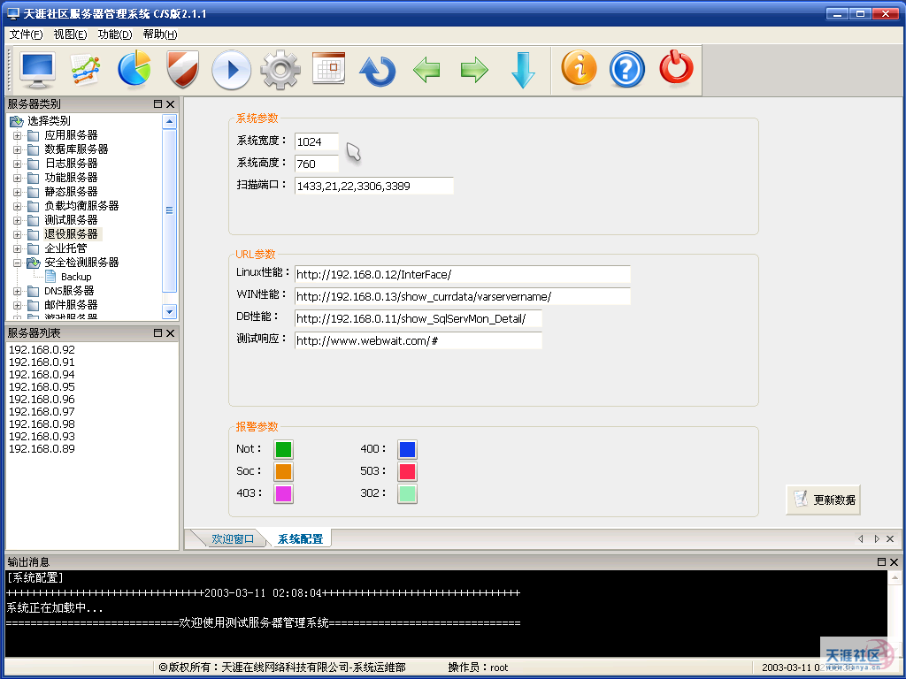This screenshot has height=679, width=906.
Task: Open settings via the gear icon
Action: click(x=280, y=70)
